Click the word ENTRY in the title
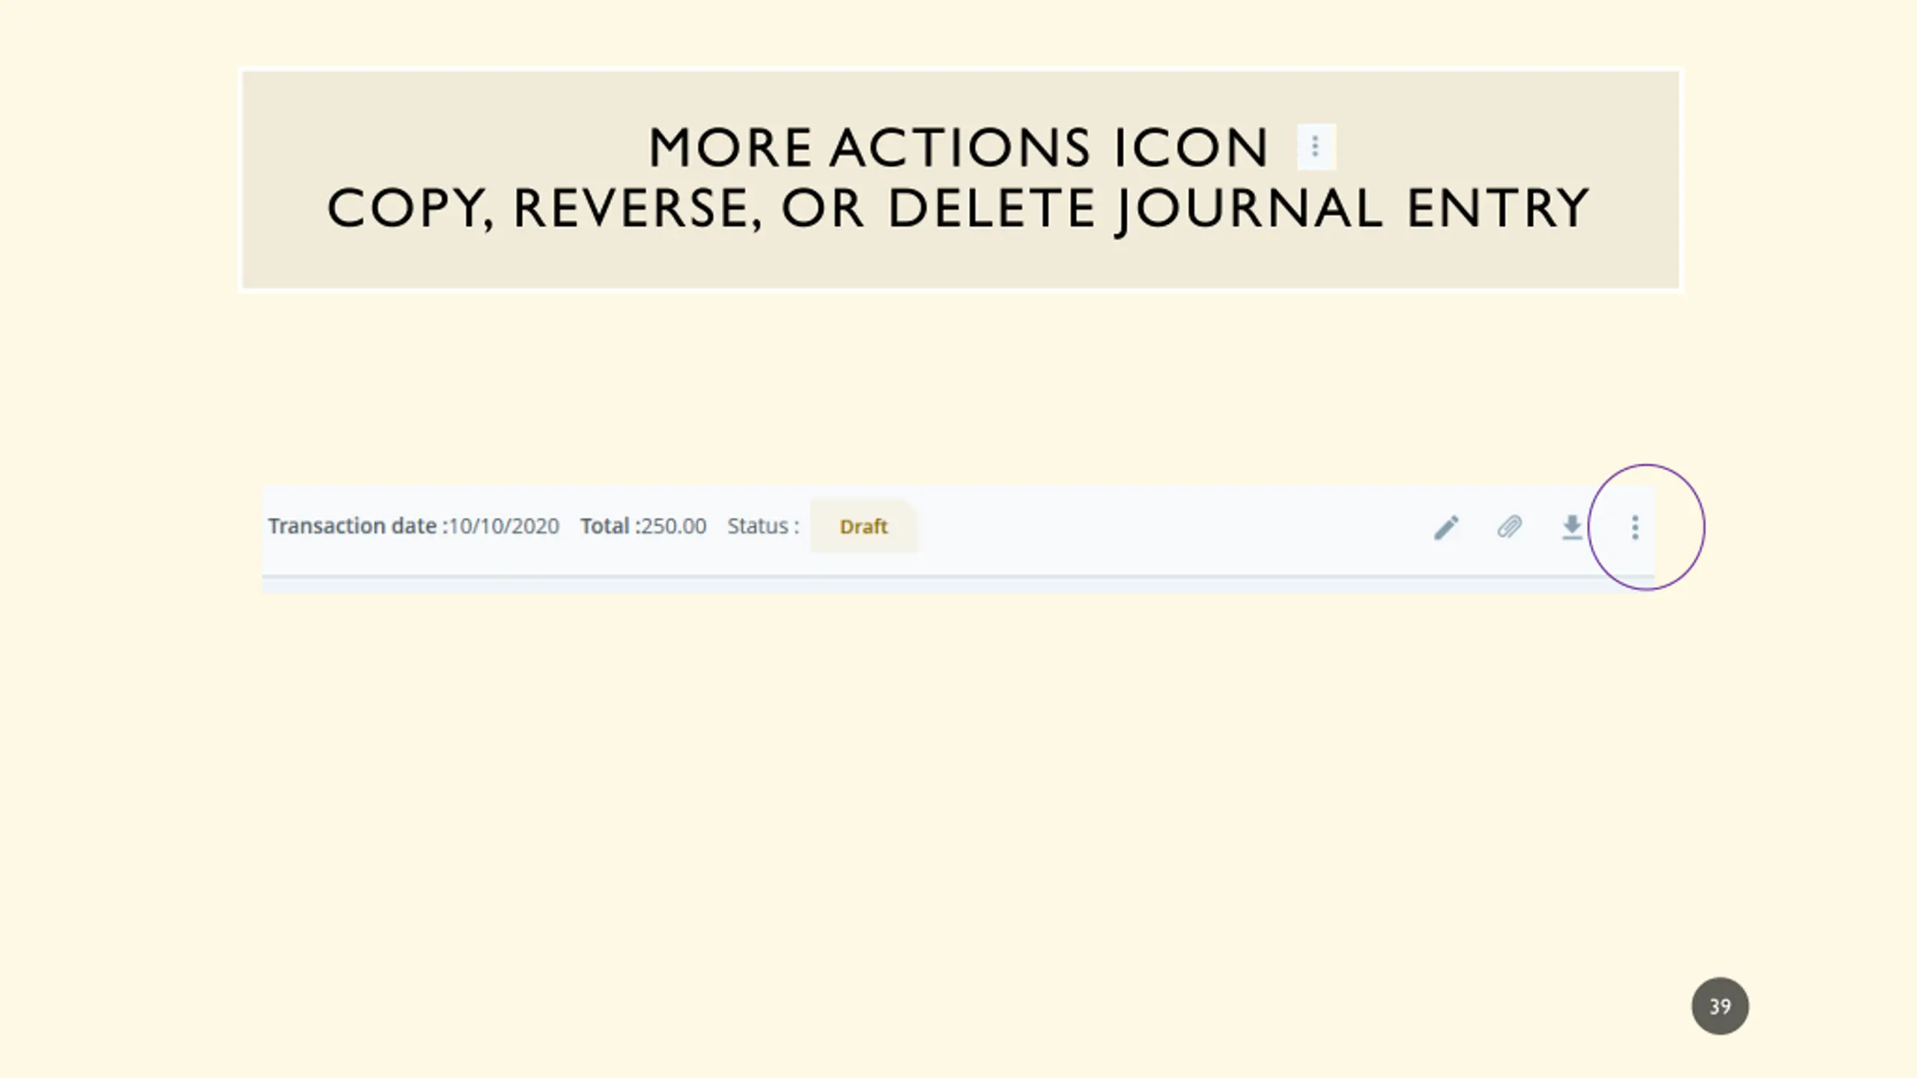Viewport: 1917px width, 1078px height. (1498, 208)
